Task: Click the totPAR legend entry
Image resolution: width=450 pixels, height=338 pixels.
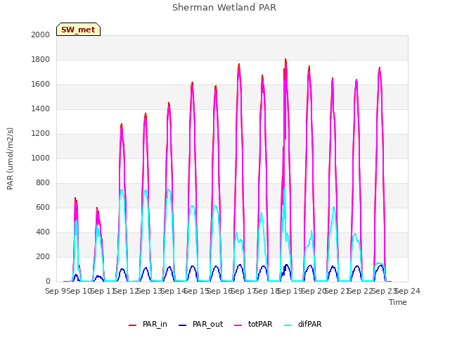Action: [x=253, y=324]
